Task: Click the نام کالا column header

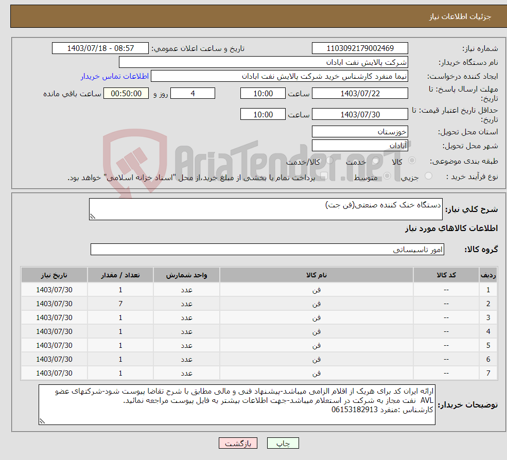Action: pos(316,275)
